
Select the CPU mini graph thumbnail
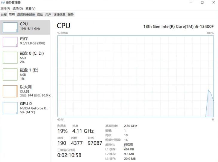coord(10,27)
